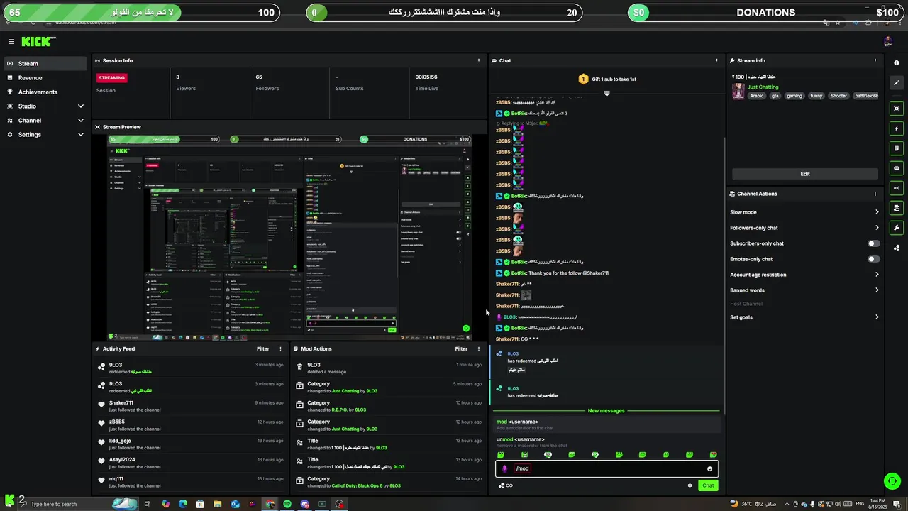Open Spotify from the taskbar
Viewport: 908px width, 511px height.
click(287, 504)
